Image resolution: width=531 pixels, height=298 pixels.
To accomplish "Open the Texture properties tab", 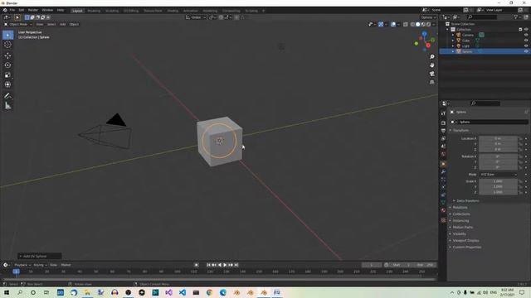I will pos(443,220).
